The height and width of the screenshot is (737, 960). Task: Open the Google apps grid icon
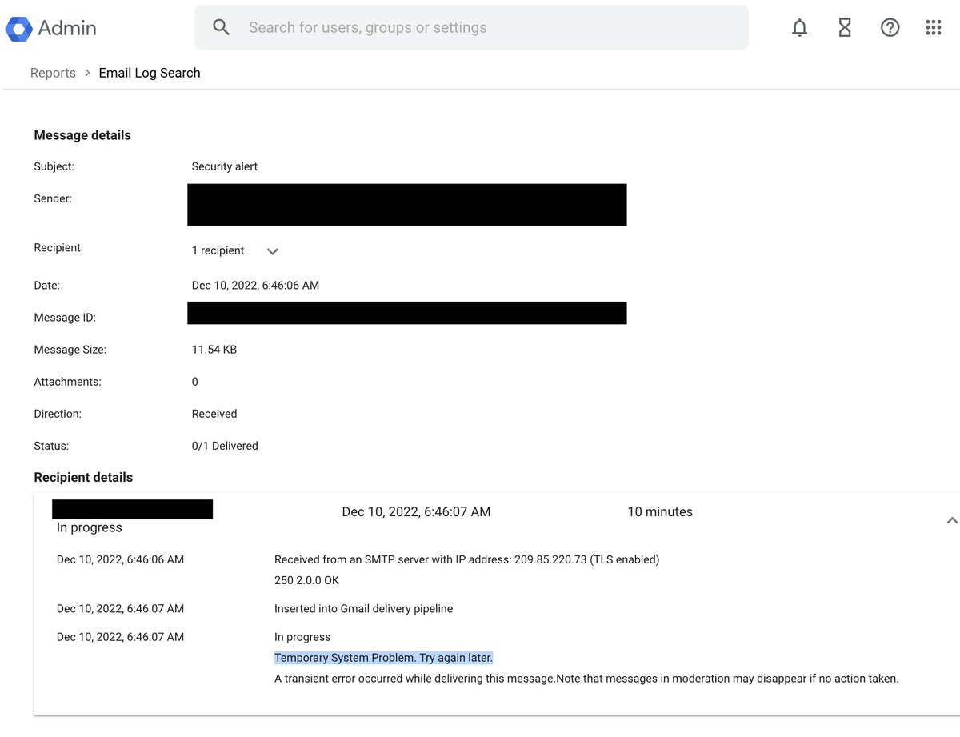click(x=934, y=28)
